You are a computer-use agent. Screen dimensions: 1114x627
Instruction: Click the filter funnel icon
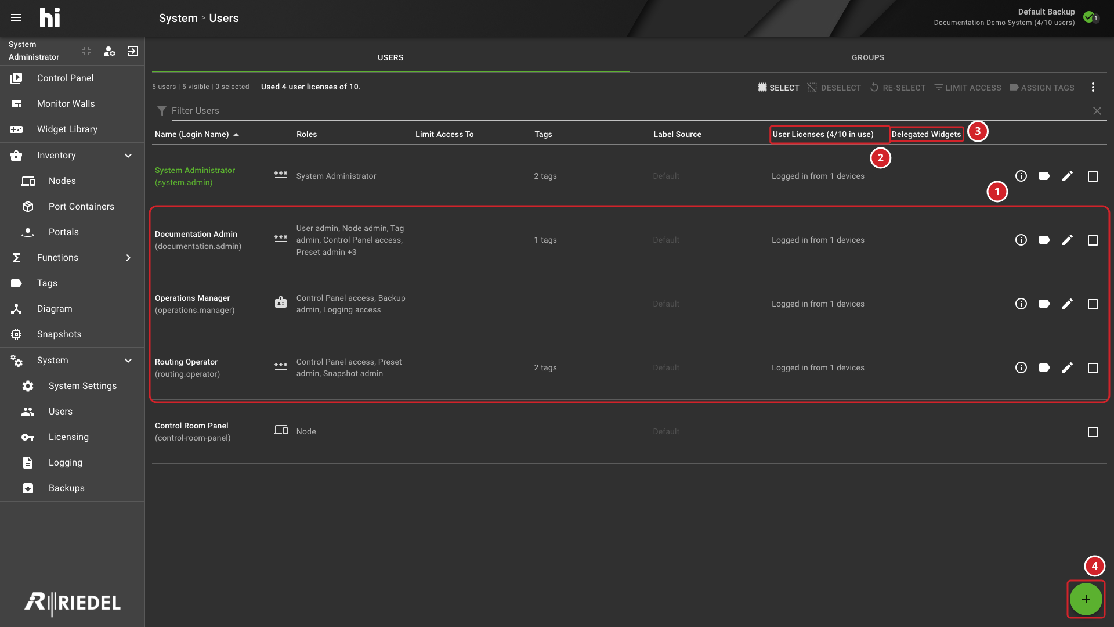tap(162, 111)
